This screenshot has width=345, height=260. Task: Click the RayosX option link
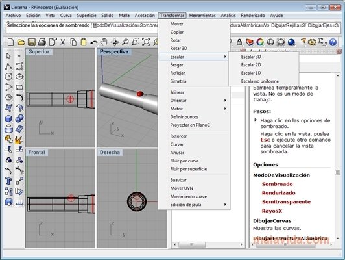coord(272,211)
